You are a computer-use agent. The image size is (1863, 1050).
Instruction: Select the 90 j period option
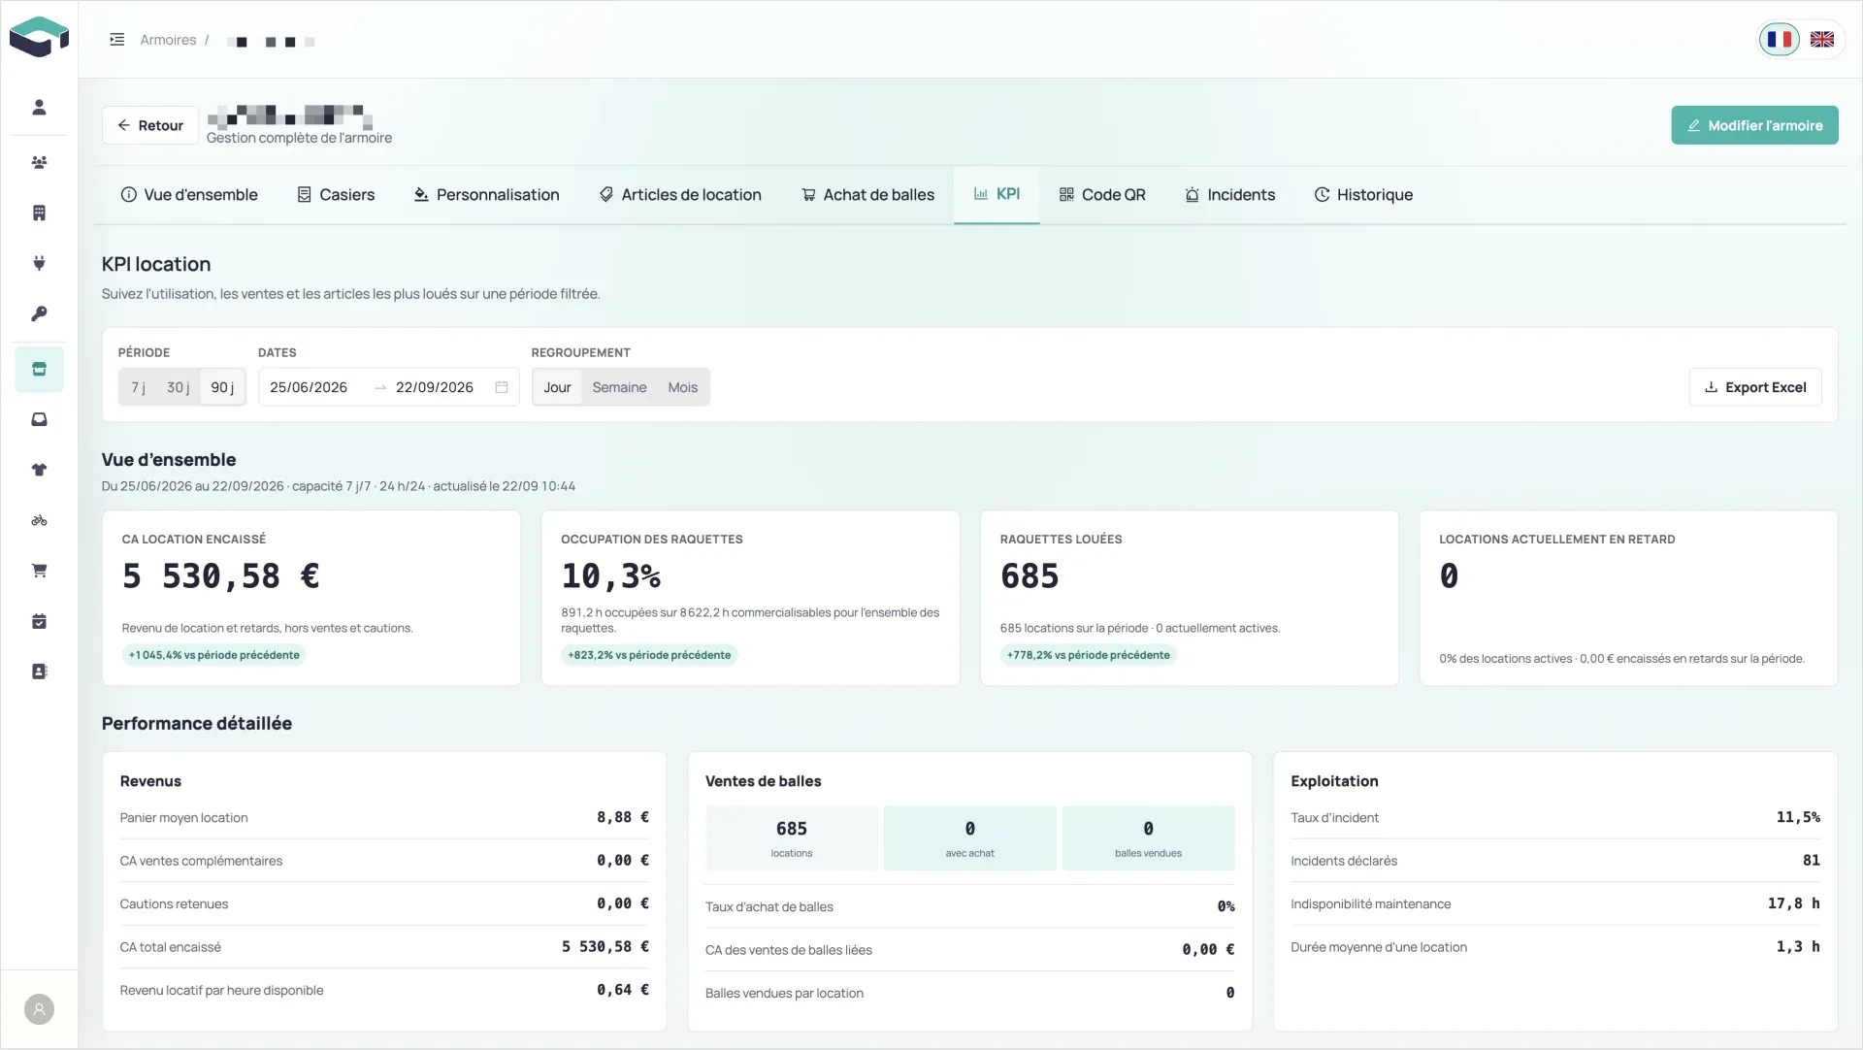(222, 387)
